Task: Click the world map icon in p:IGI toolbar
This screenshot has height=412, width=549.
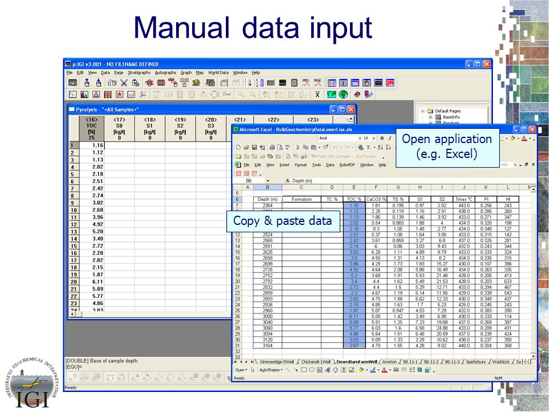Action: click(x=331, y=94)
